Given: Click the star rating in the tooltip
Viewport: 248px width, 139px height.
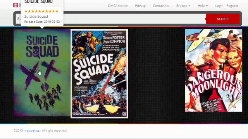Looking at the screenshot, I should [x=41, y=11].
